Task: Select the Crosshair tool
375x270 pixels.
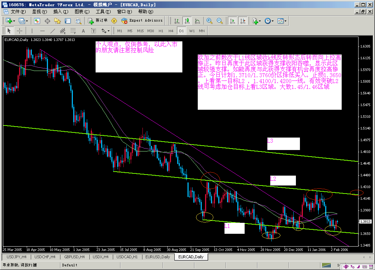Action: [19, 31]
